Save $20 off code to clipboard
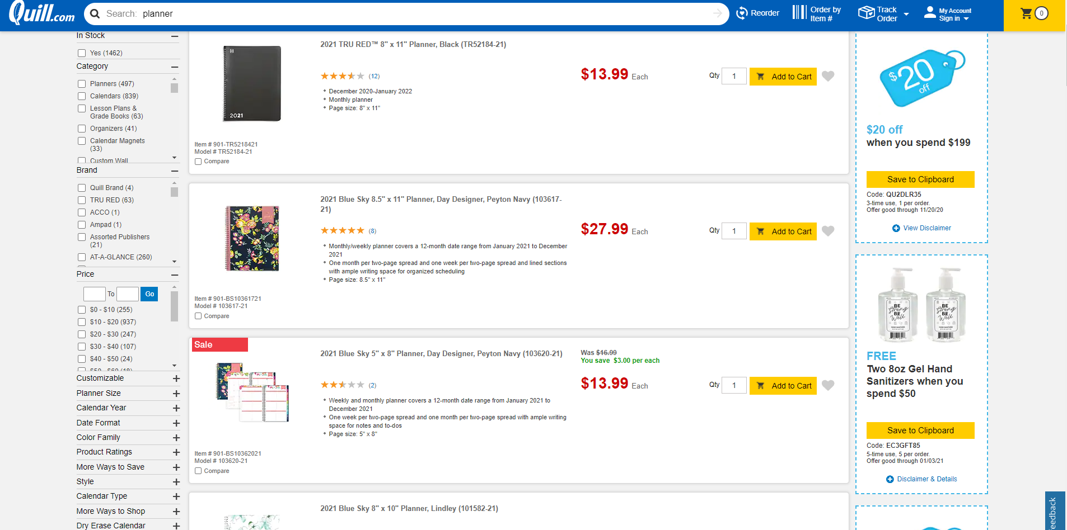 (x=920, y=179)
